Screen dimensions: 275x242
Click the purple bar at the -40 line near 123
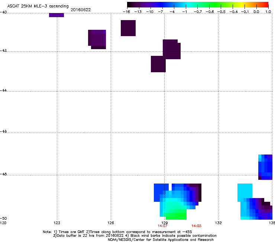click(x=56, y=15)
